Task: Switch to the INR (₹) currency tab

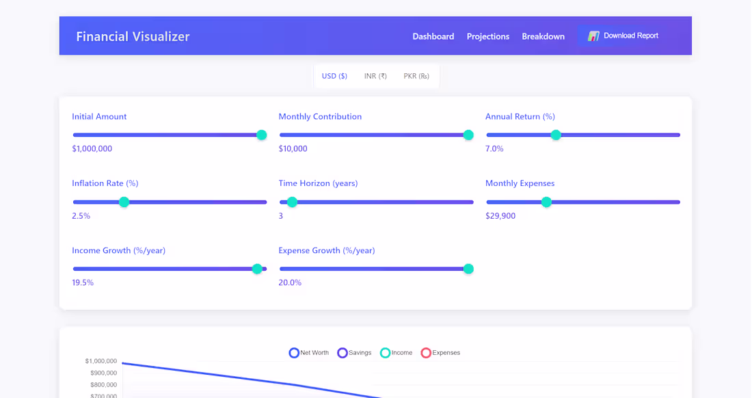Action: click(375, 76)
